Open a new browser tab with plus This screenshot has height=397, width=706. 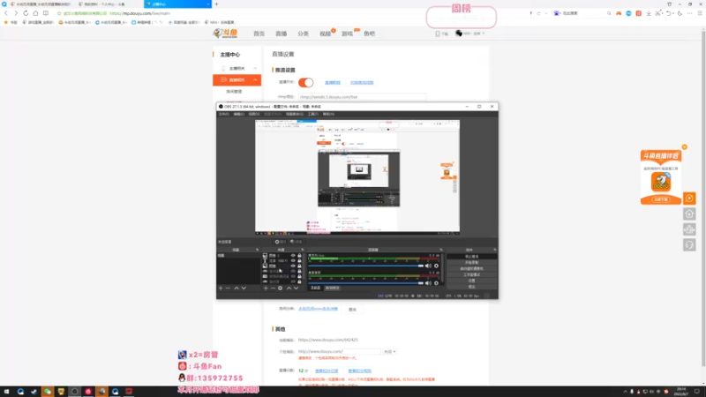click(216, 4)
